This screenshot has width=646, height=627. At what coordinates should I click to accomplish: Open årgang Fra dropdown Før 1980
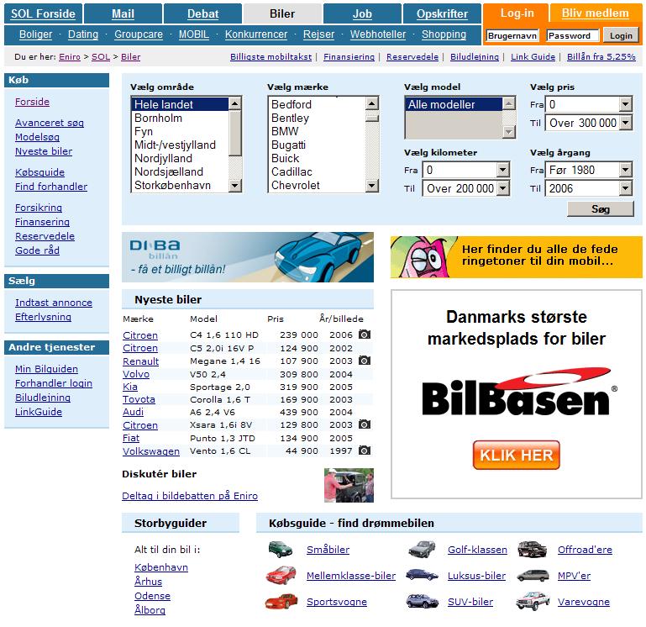(x=588, y=170)
